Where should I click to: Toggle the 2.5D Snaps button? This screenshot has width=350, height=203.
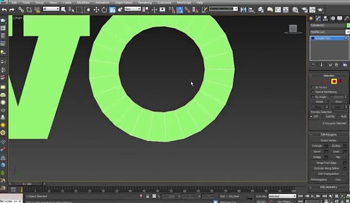pos(171,10)
